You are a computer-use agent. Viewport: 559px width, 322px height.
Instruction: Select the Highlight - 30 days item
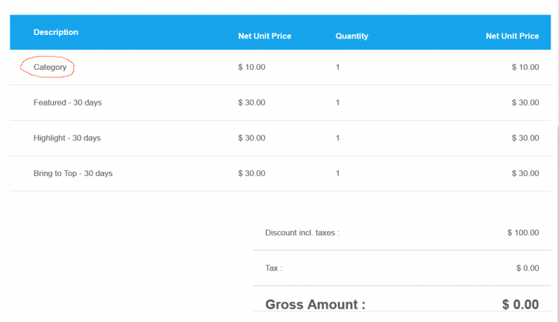(67, 138)
